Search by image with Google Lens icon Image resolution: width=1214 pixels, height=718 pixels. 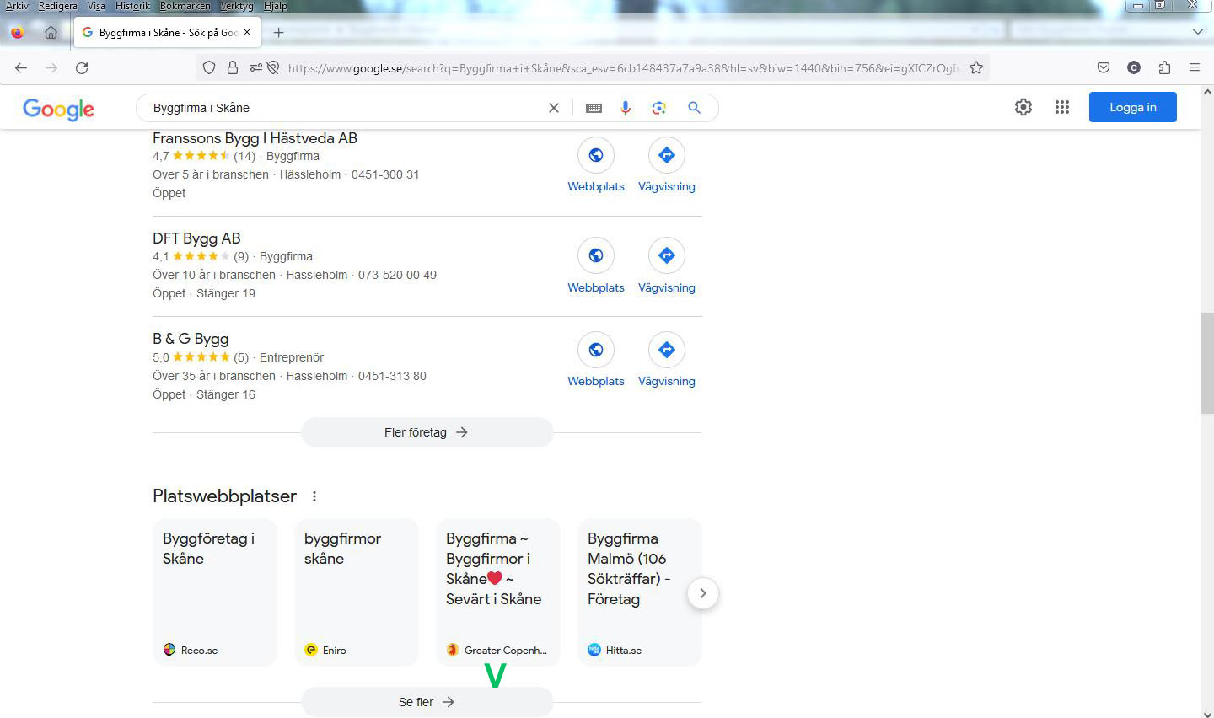point(659,108)
